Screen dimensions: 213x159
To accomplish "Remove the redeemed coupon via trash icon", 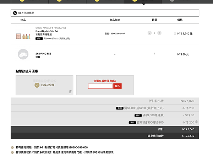I will tap(70, 92).
